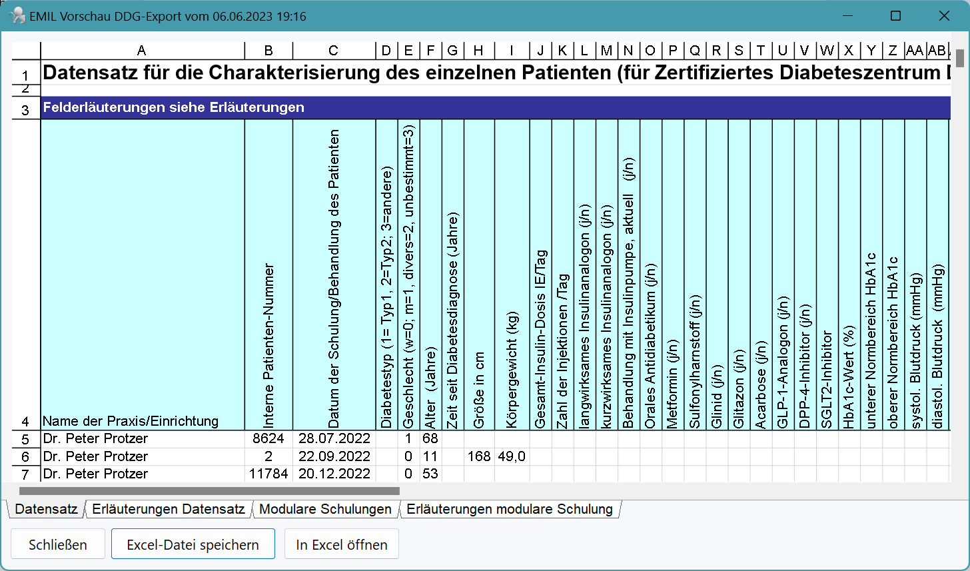The width and height of the screenshot is (970, 571).
Task: Select the Datensatz sheet tab
Action: (47, 509)
